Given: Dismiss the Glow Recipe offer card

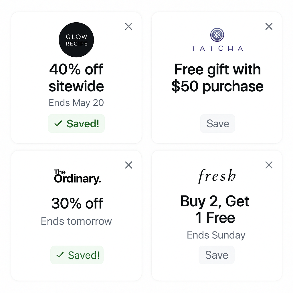Looking at the screenshot, I should [x=128, y=26].
